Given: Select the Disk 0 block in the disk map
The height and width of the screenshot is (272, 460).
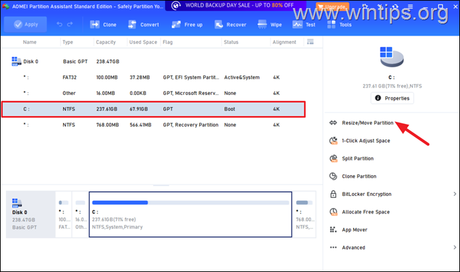Looking at the screenshot, I should pos(30,214).
